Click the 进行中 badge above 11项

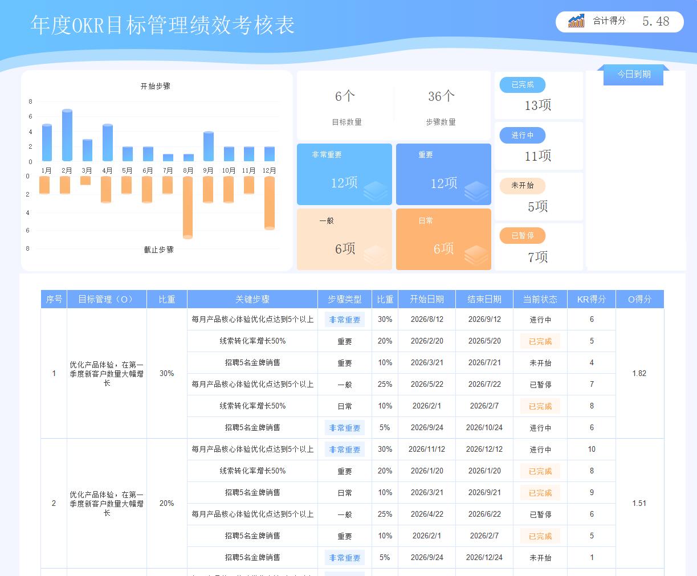(x=523, y=136)
